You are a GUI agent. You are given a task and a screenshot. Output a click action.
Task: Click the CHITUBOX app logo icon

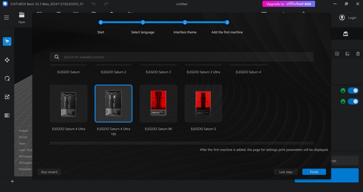5,4
